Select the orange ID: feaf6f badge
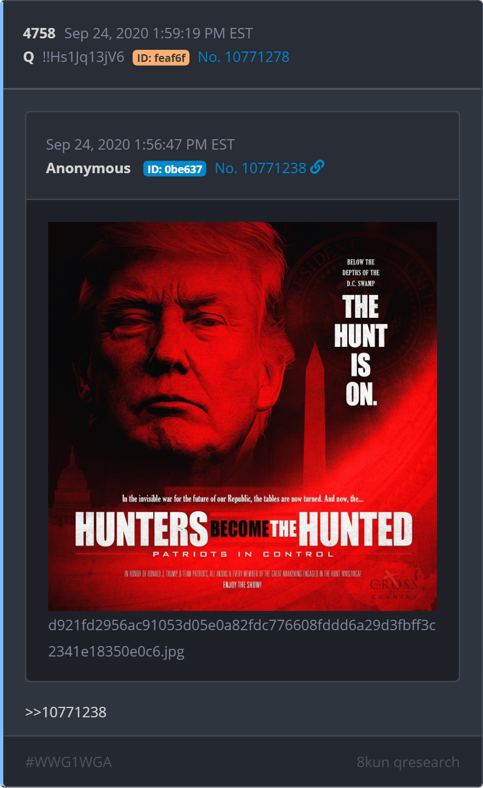The width and height of the screenshot is (483, 788). click(x=161, y=58)
